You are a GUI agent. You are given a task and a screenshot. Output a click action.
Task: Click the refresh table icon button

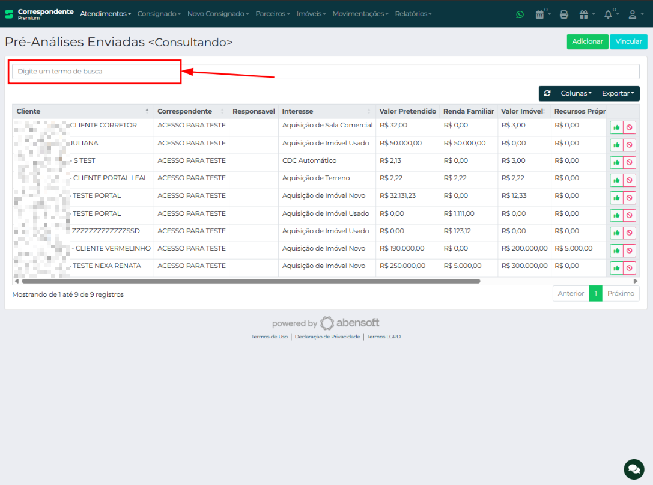pos(547,94)
